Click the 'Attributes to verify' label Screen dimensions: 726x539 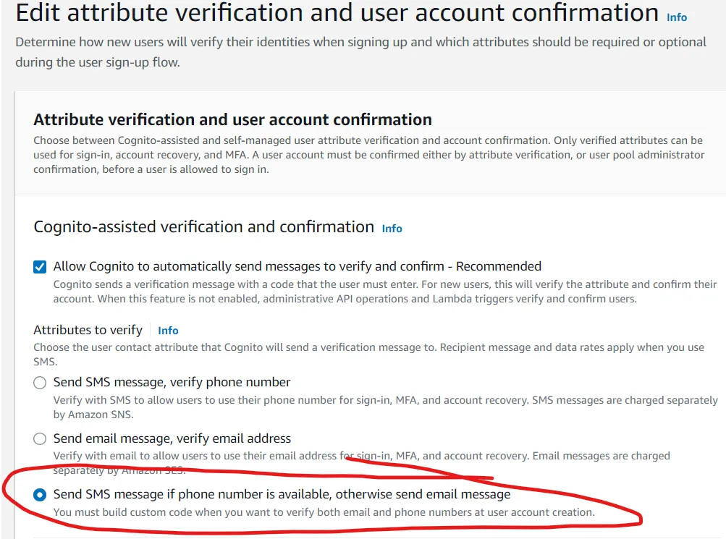pyautogui.click(x=88, y=330)
